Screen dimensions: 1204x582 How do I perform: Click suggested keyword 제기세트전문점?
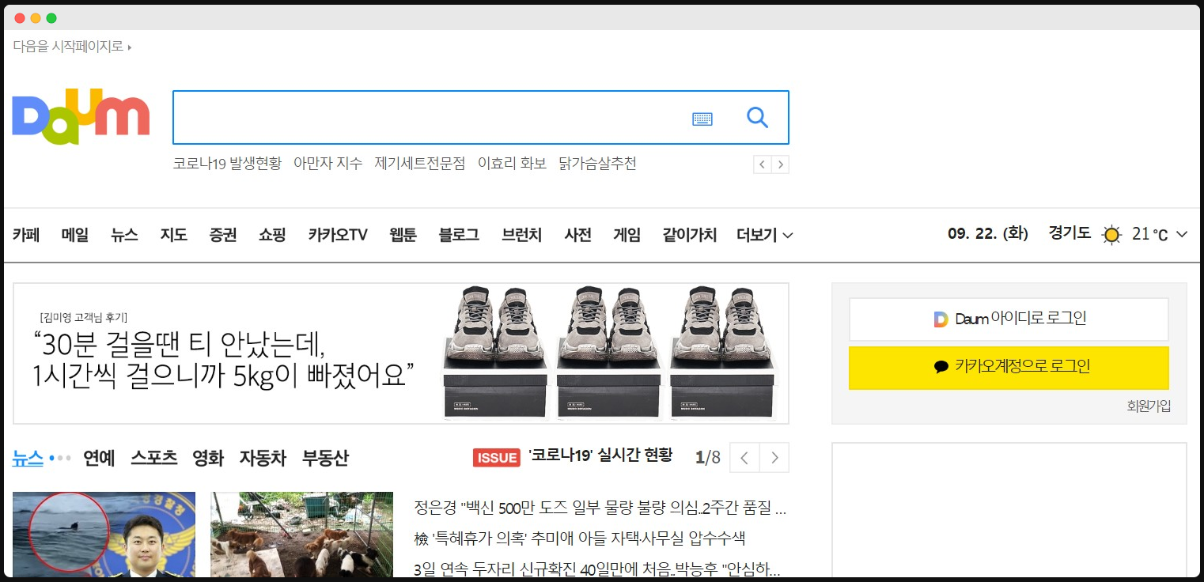420,164
